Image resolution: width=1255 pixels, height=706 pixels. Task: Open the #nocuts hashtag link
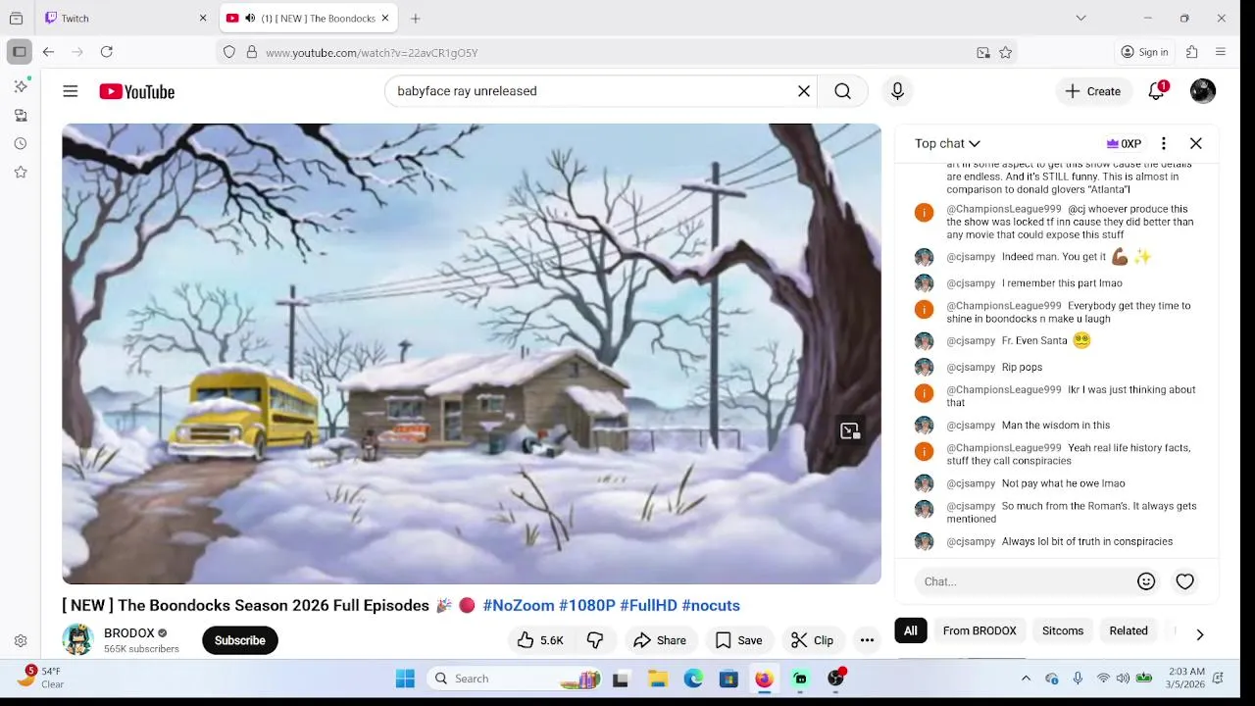(x=711, y=605)
